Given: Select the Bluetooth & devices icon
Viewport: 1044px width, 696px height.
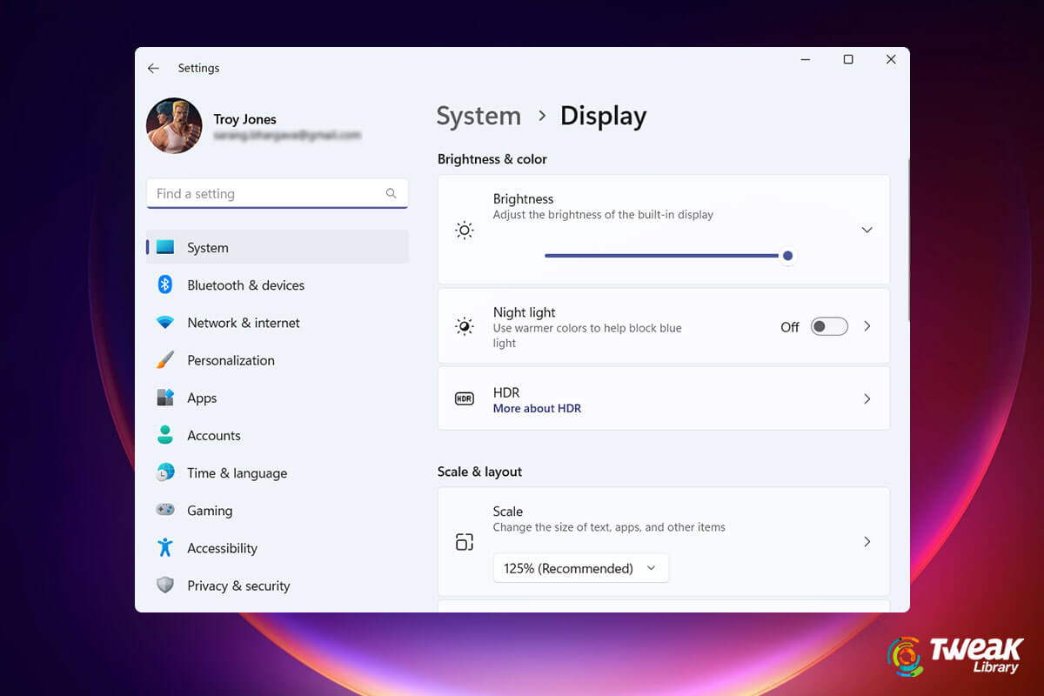Looking at the screenshot, I should click(x=165, y=284).
